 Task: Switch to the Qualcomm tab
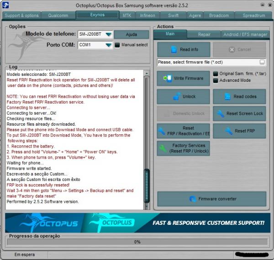pos(58,16)
